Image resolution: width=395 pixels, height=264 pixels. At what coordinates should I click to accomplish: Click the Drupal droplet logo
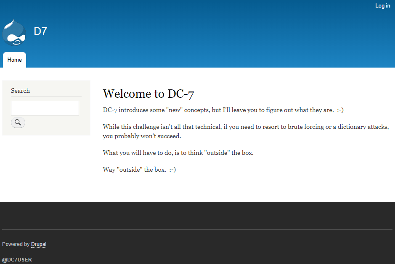pos(14,33)
